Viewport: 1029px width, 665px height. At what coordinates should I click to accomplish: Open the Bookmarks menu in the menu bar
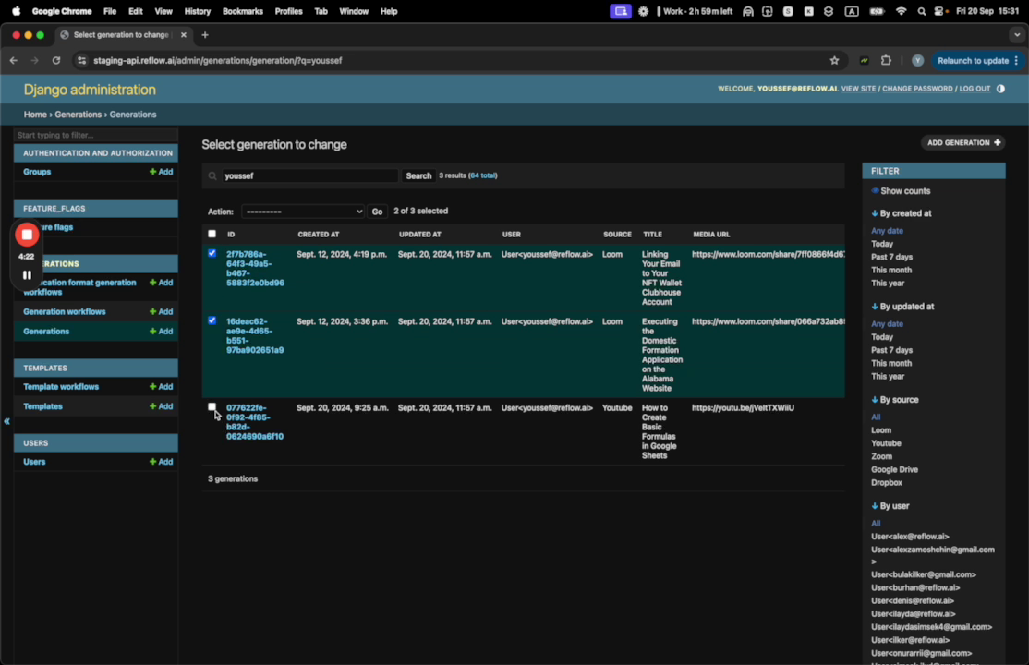tap(242, 11)
